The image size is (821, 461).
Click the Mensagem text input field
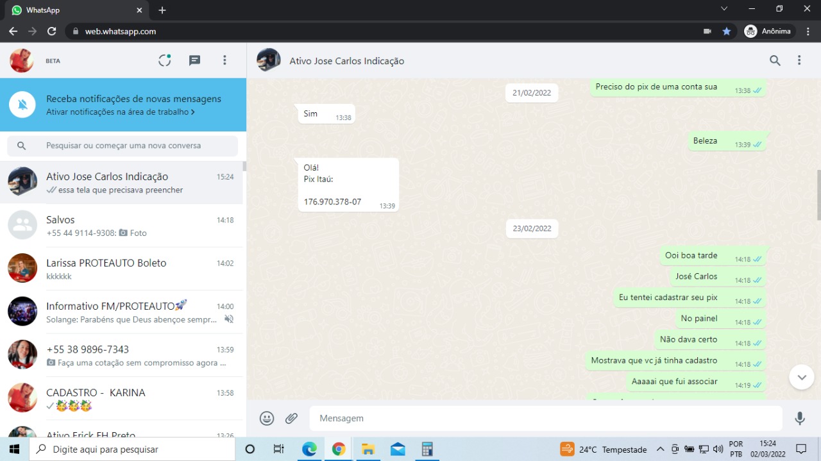click(x=545, y=418)
